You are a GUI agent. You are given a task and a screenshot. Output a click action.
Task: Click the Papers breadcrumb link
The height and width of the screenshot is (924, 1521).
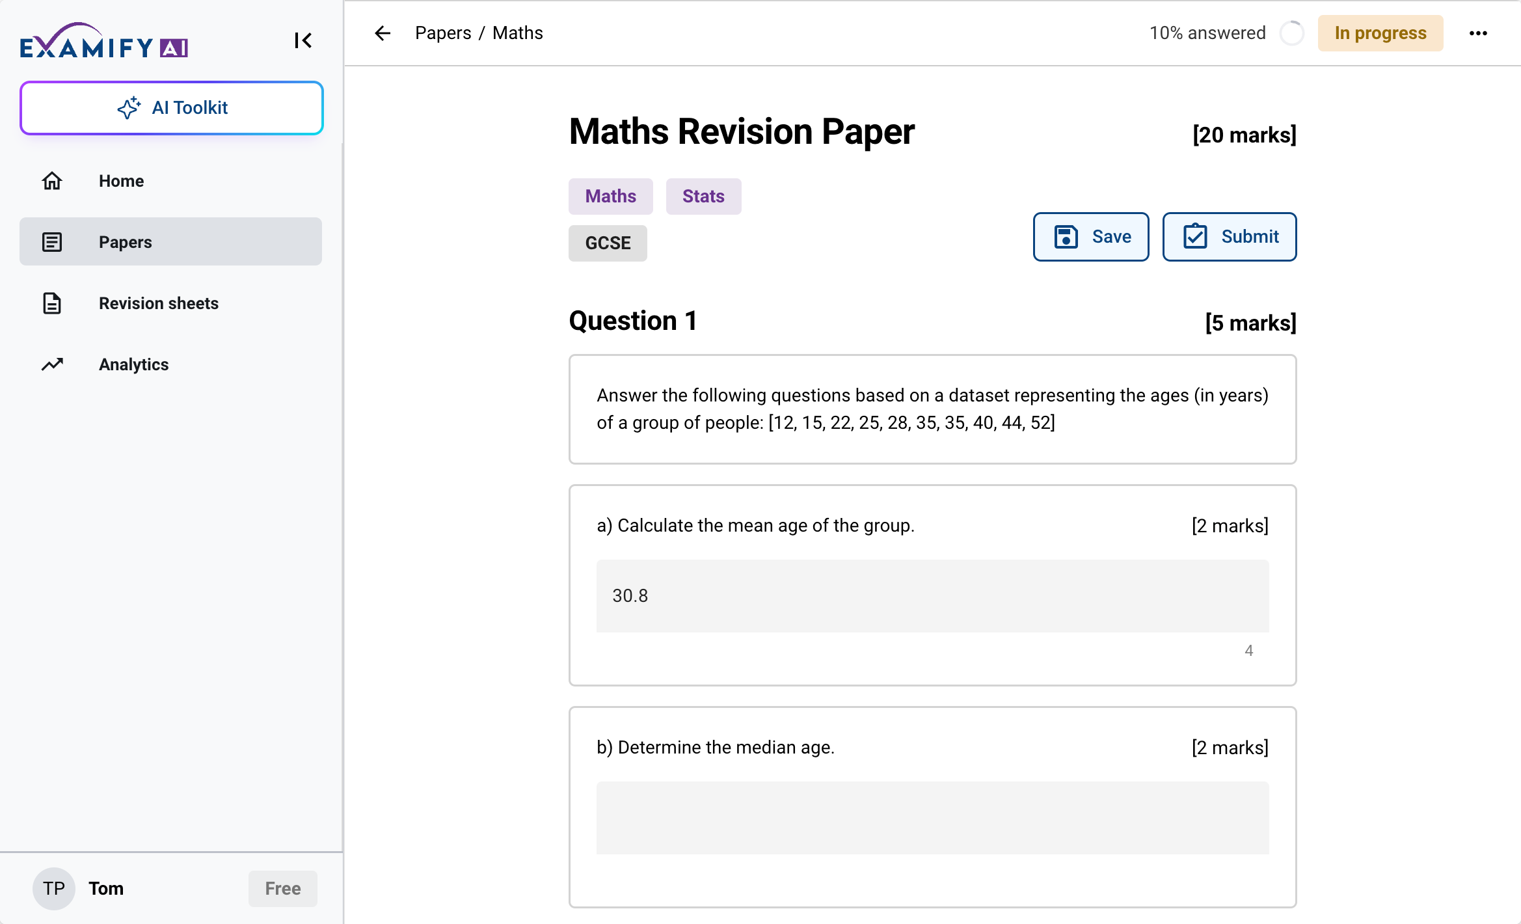(x=443, y=33)
